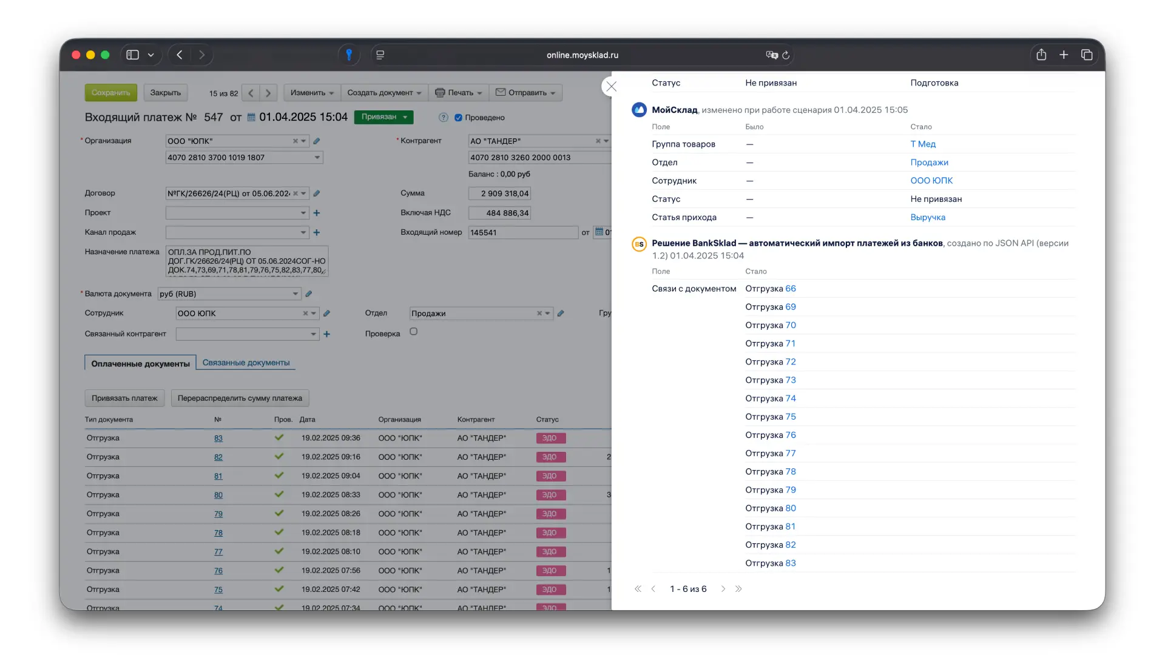
Task: Expand the Печать menu
Action: point(459,93)
